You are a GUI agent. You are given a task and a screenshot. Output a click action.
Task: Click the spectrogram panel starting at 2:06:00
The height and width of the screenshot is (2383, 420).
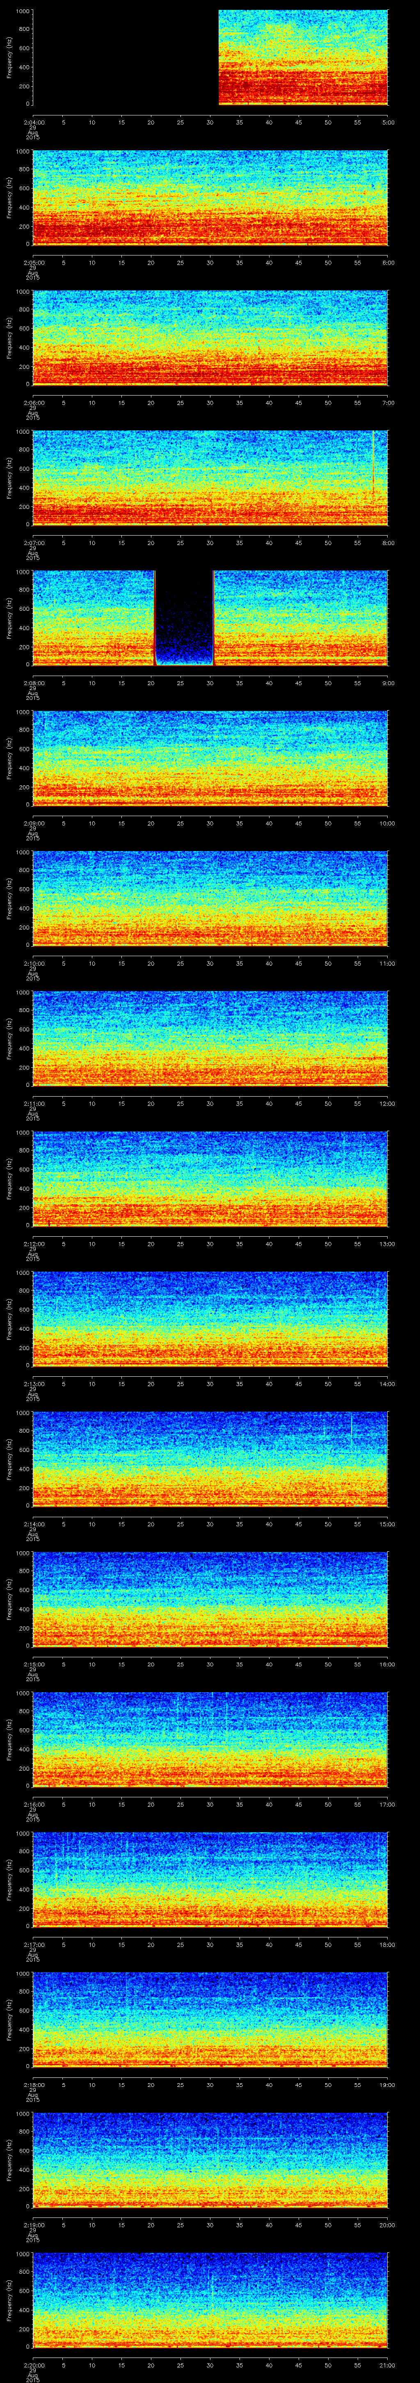[210, 338]
